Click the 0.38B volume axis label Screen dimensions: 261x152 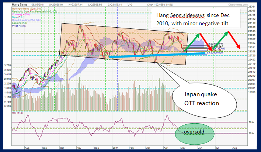tap(8, 106)
